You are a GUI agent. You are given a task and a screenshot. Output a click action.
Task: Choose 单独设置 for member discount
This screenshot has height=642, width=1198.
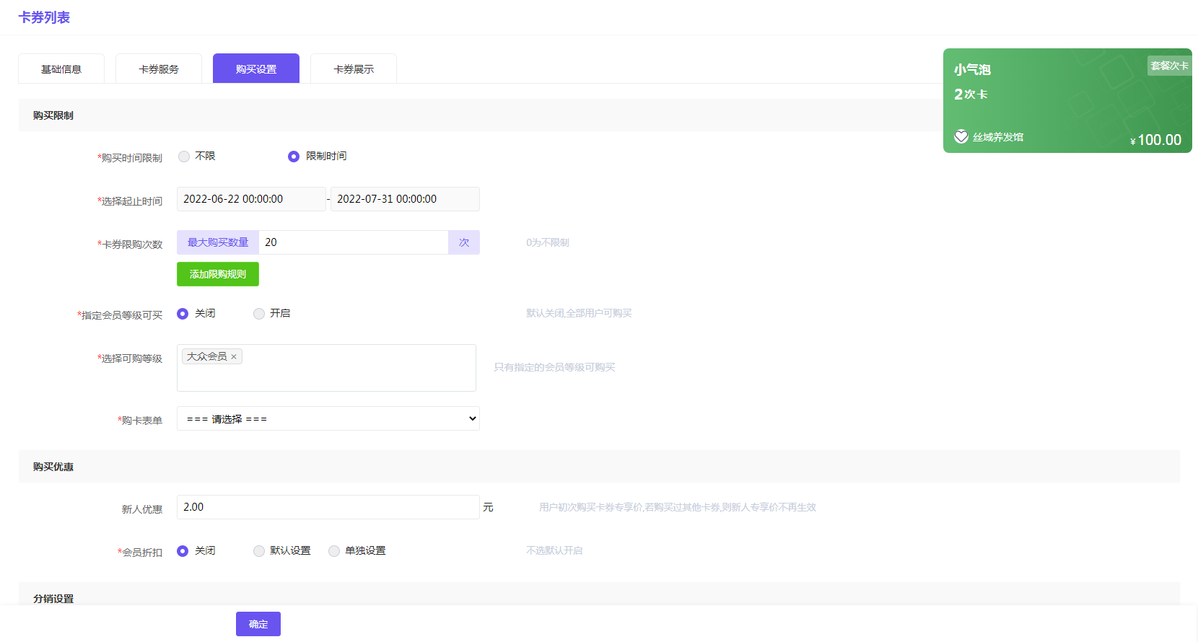point(334,551)
